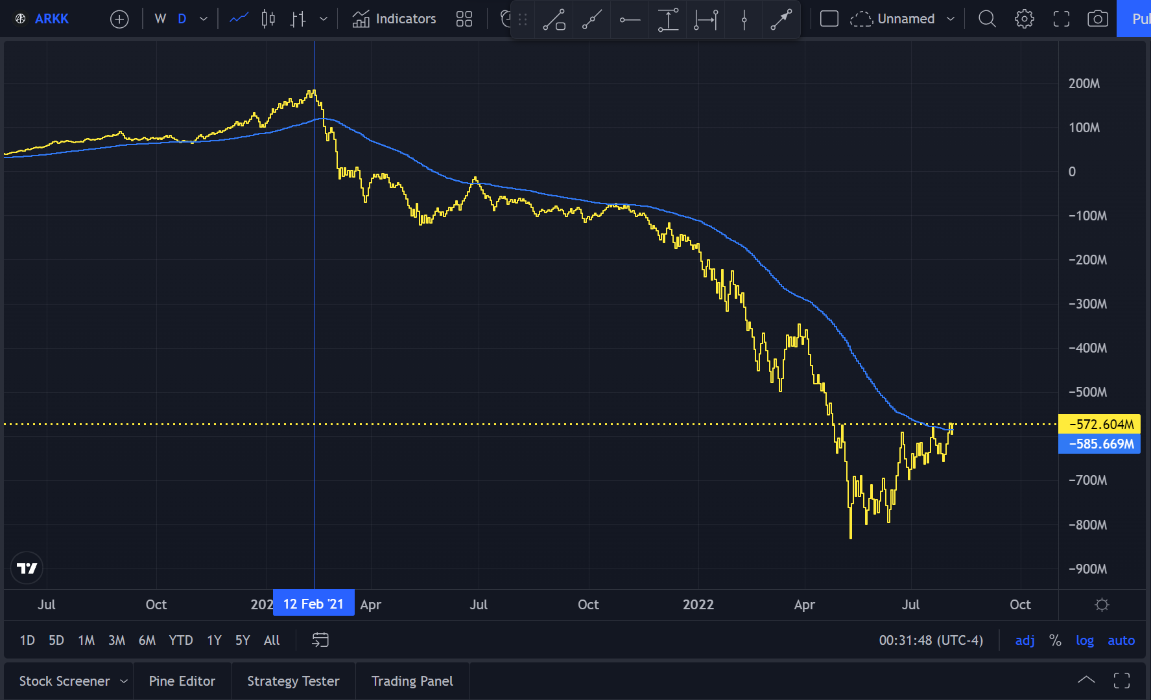Toggle adj dividend adjustment

pyautogui.click(x=1025, y=640)
